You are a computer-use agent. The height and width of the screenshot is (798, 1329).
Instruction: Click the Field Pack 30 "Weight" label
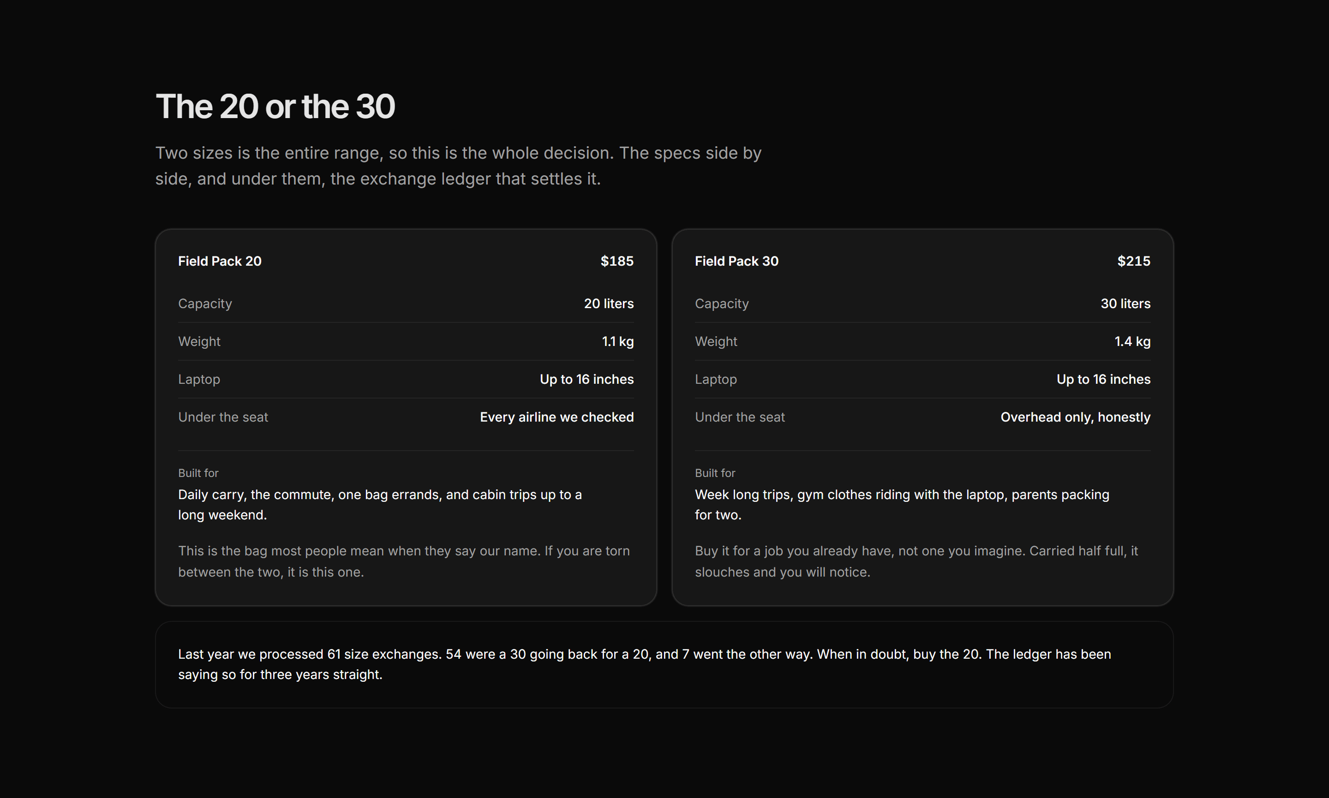pos(716,341)
